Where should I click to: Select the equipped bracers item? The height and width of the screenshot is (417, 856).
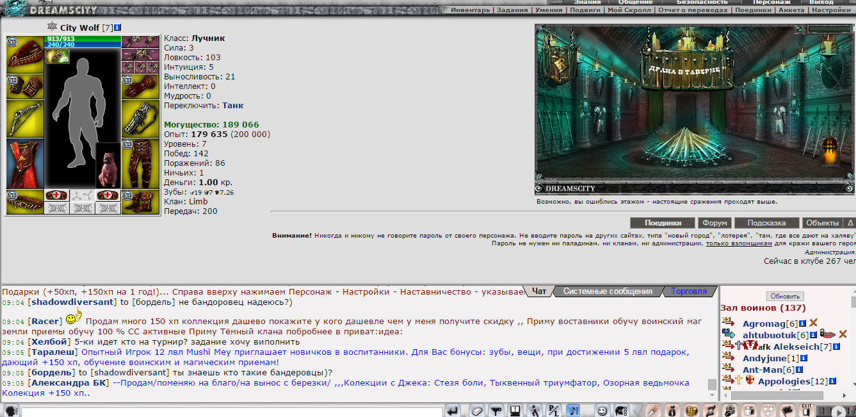coord(25,86)
